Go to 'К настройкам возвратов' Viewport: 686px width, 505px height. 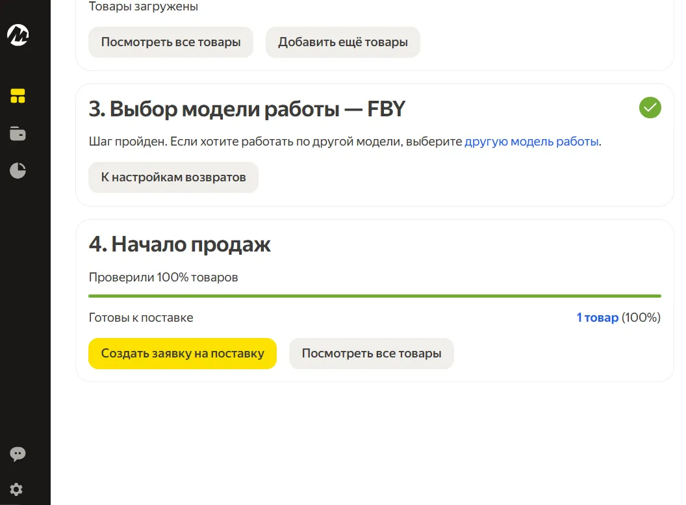[x=173, y=177]
